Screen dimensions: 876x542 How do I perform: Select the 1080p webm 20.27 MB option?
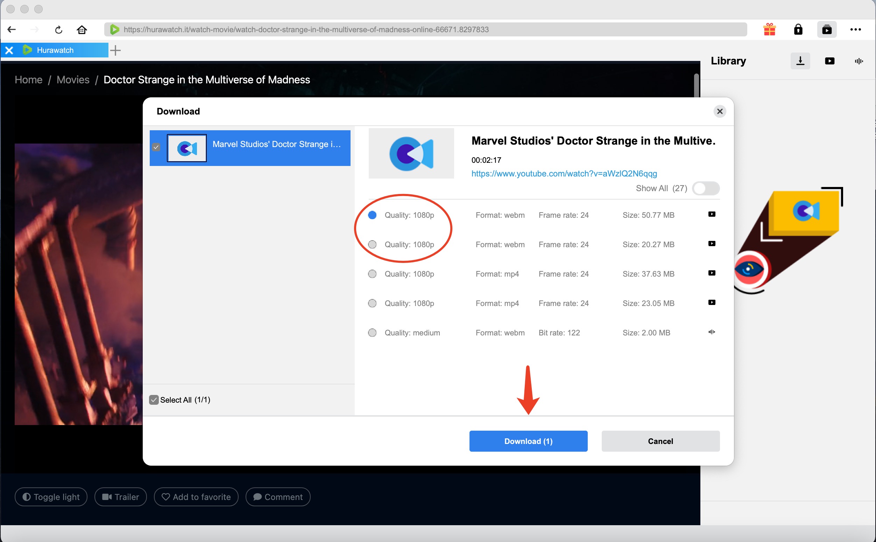(x=372, y=244)
